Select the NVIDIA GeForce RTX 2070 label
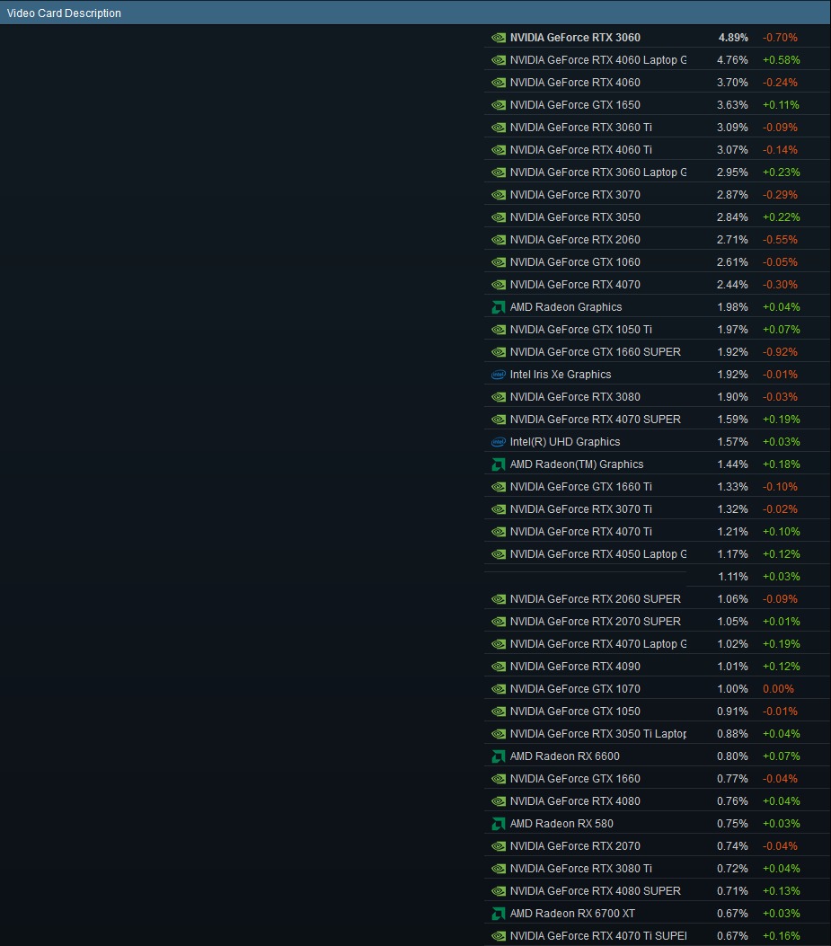The image size is (831, 946). (x=575, y=846)
